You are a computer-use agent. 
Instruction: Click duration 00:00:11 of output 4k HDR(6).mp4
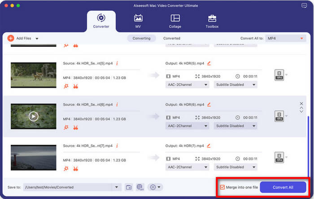250,117
